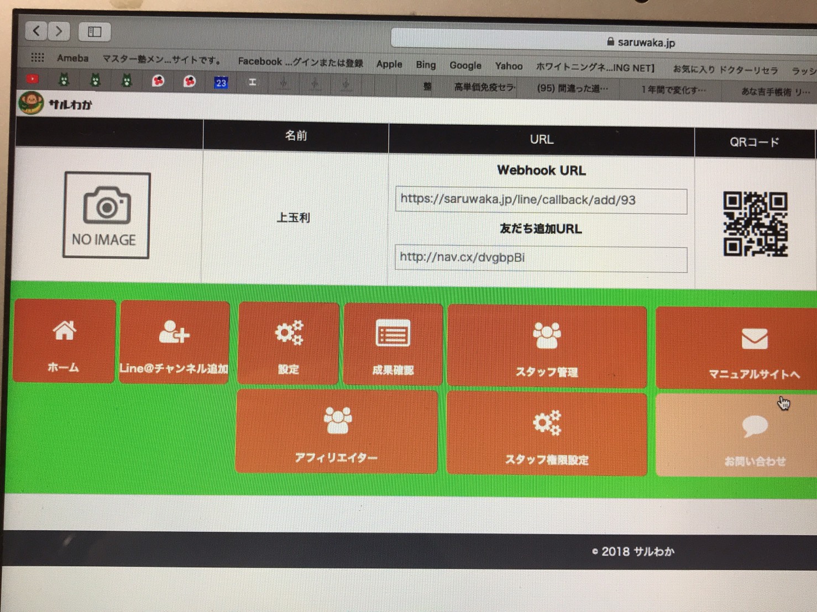This screenshot has width=817, height=612.
Task: Click the NO IMAGE camera placeholder
Action: click(x=107, y=215)
